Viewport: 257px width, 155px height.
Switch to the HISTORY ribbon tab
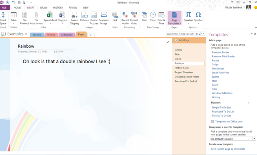(58, 7)
